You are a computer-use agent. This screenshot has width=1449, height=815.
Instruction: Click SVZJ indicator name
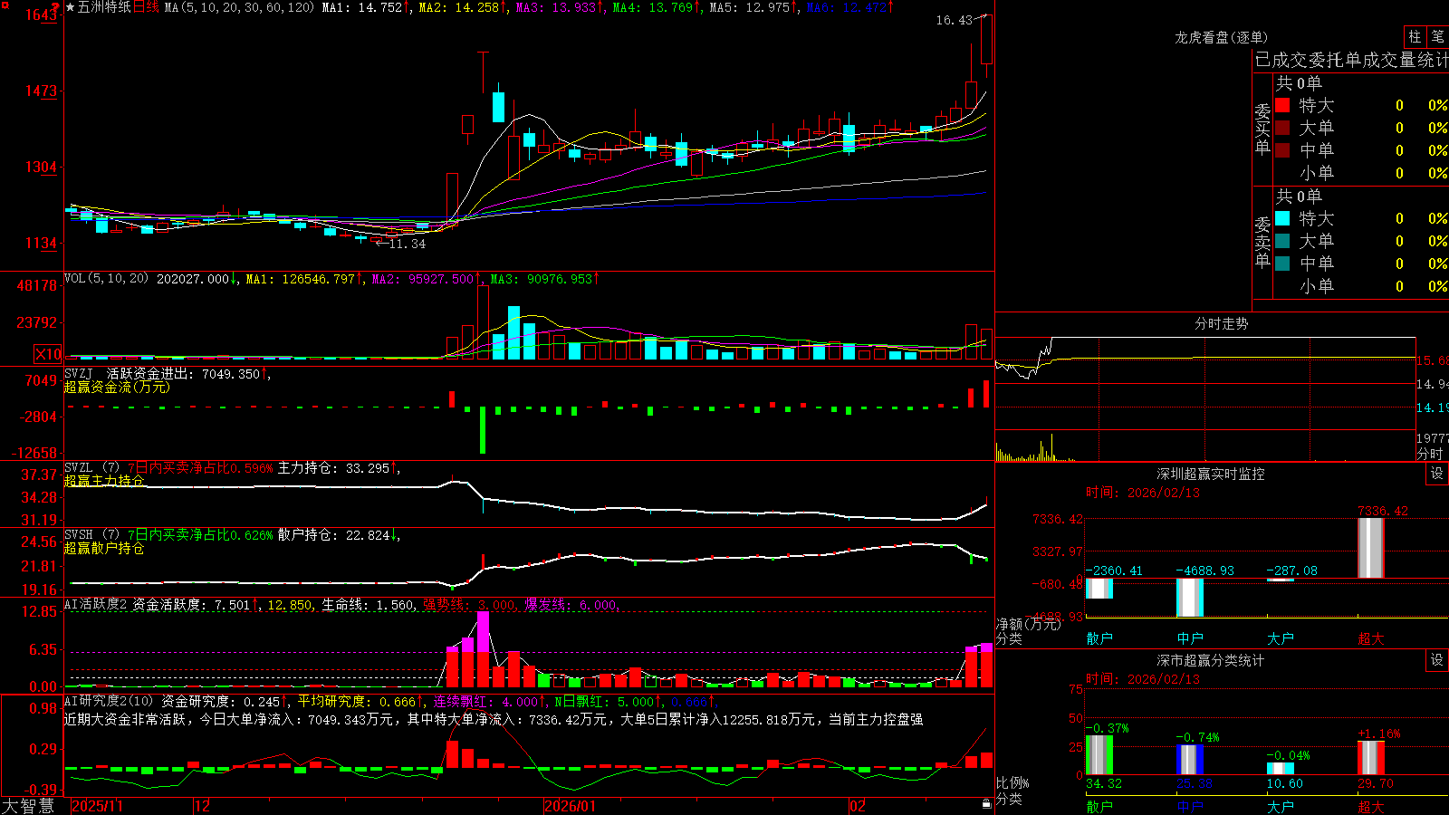79,373
